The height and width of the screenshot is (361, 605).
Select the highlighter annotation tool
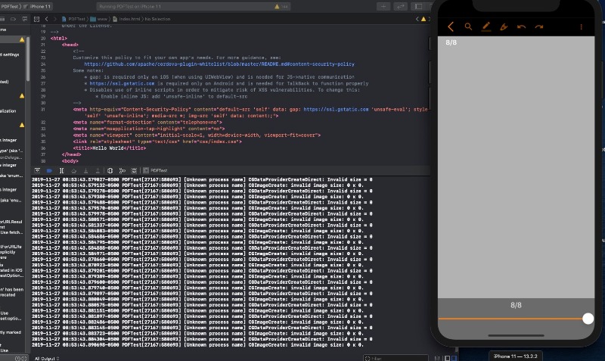pos(504,26)
